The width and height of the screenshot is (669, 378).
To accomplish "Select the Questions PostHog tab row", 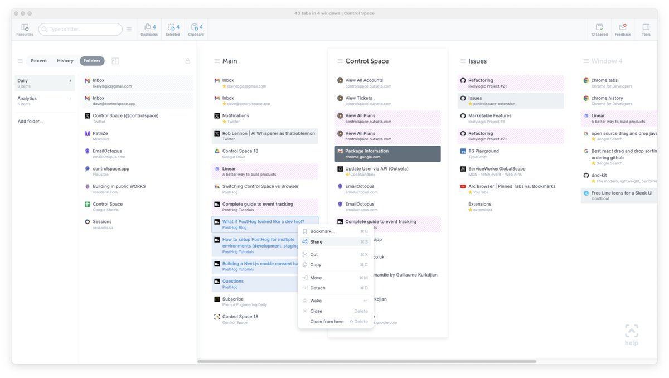I will (265, 284).
